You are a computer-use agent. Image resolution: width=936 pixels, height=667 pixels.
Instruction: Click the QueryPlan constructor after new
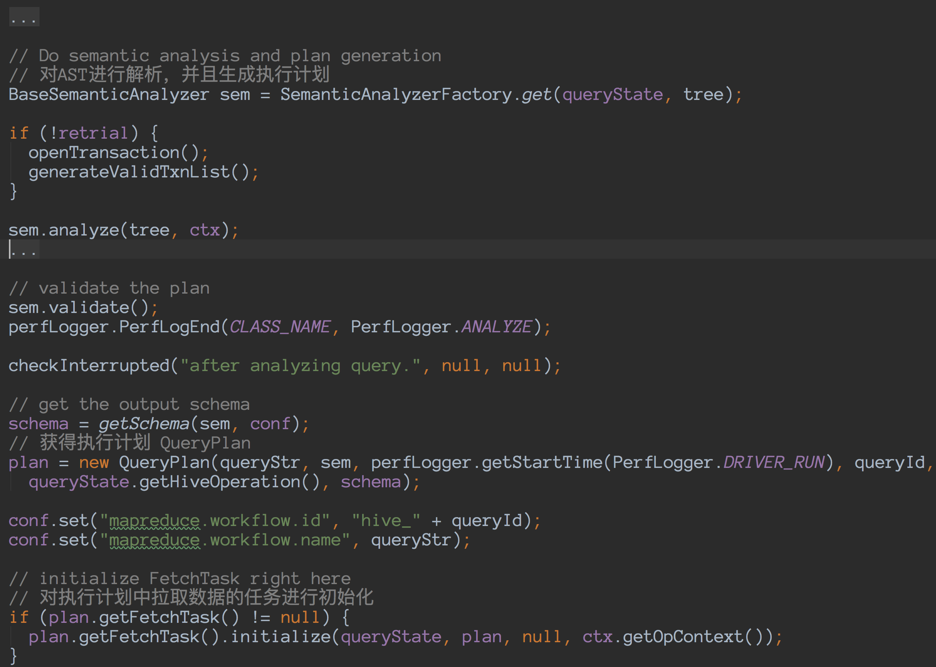tap(164, 463)
